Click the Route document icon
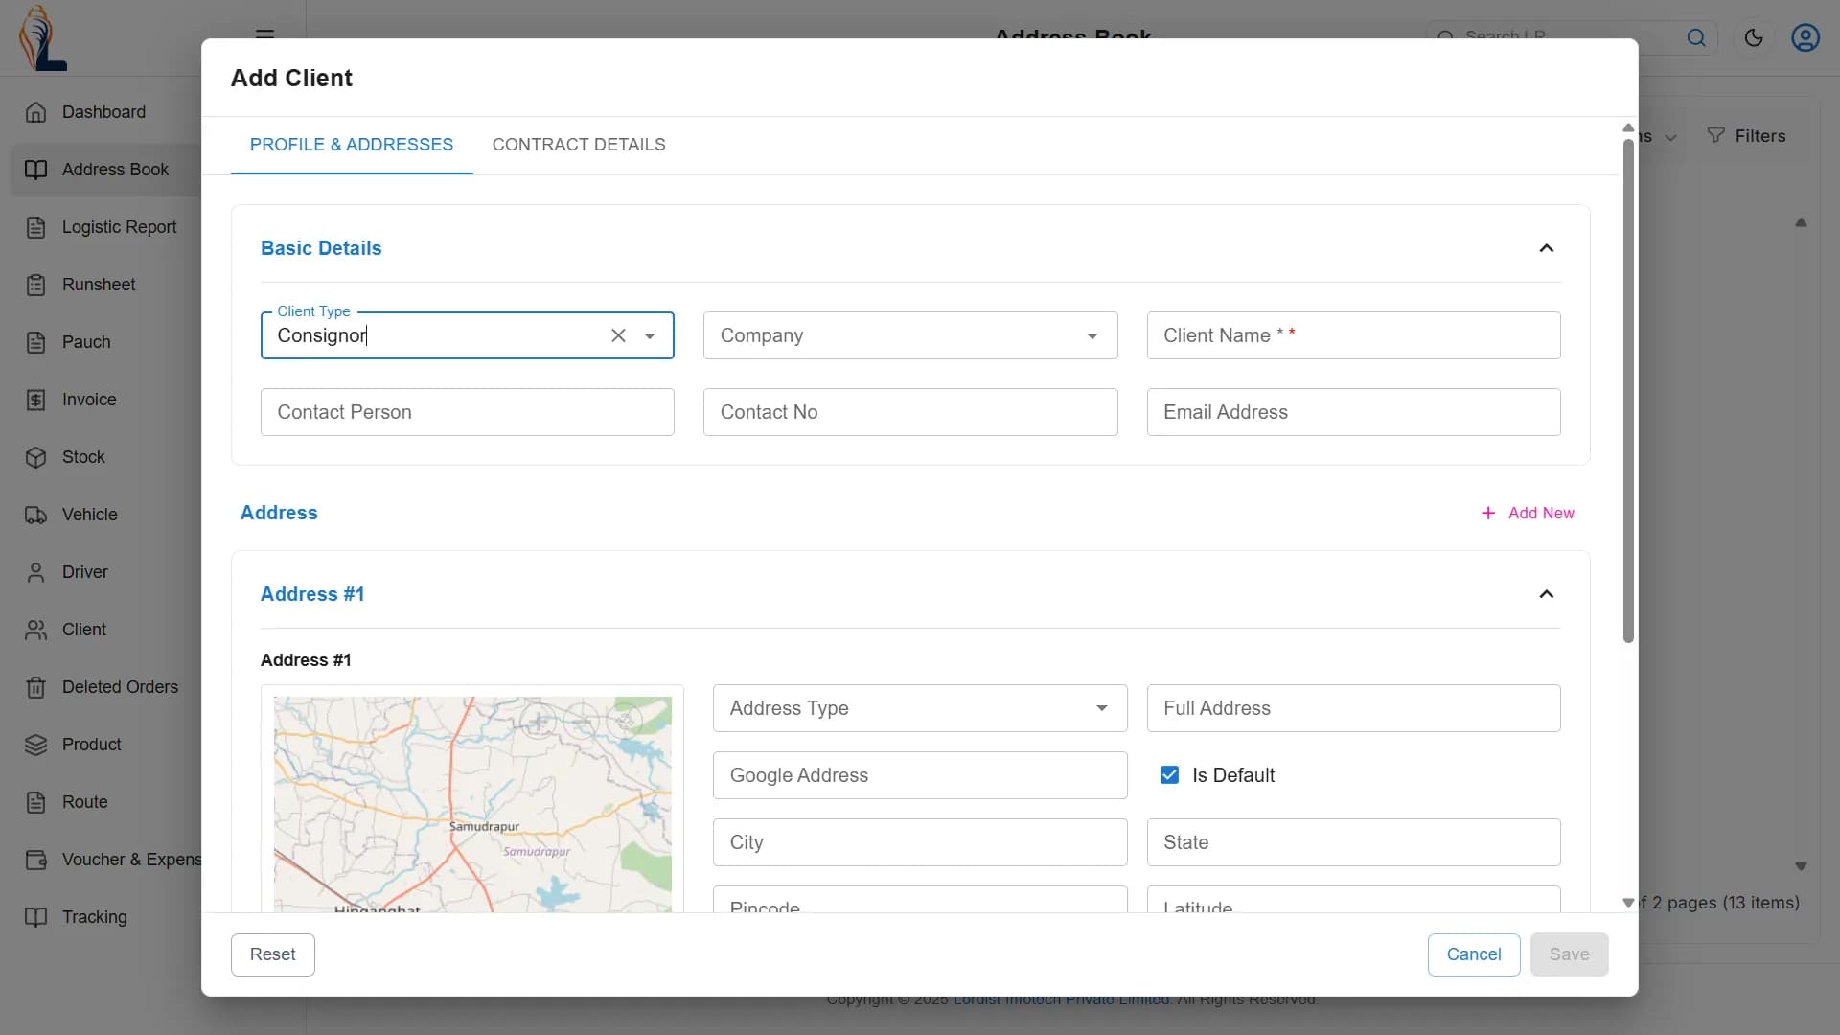 coord(35,802)
